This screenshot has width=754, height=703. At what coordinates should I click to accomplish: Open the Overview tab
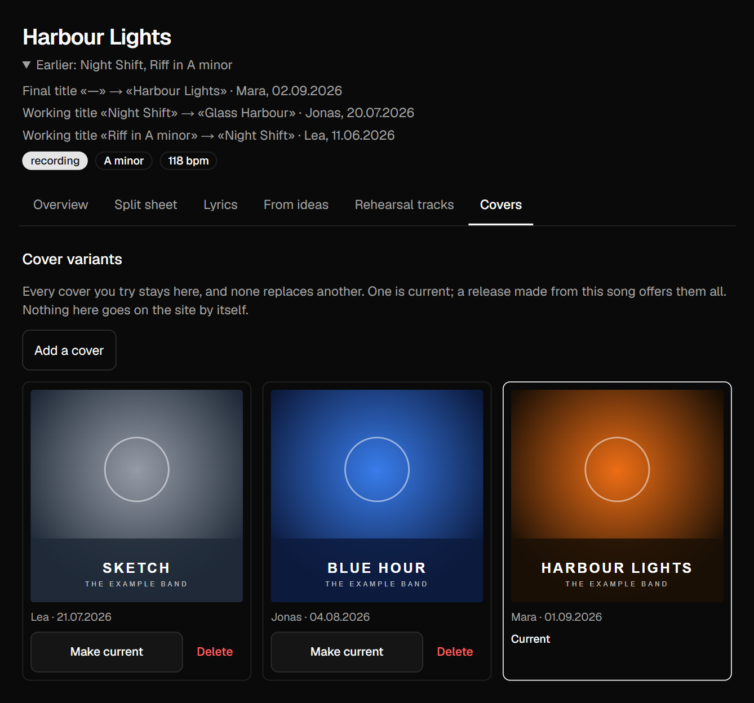point(61,204)
